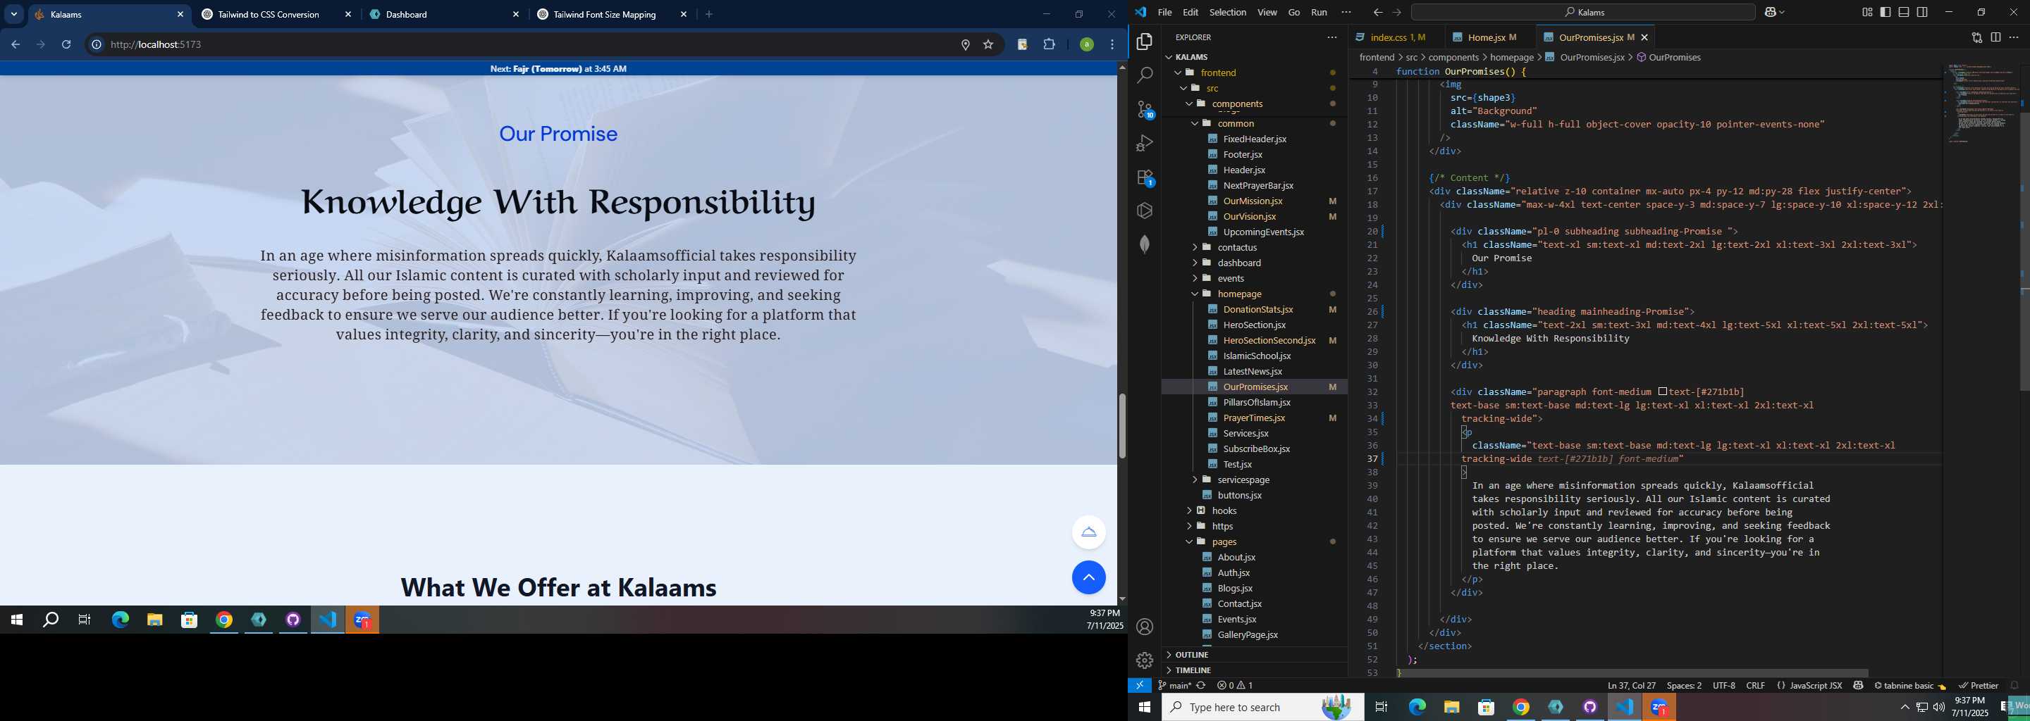Open Chrome Extensions puzzle icon
The height and width of the screenshot is (721, 2030).
[x=1049, y=45]
